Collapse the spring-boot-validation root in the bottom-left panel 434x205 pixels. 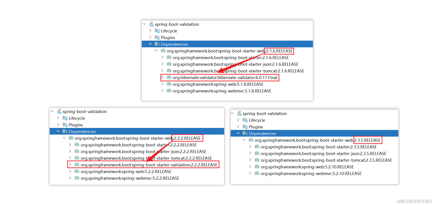pyautogui.click(x=52, y=112)
